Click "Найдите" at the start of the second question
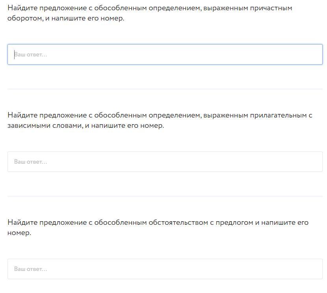The image size is (327, 293). tap(22, 115)
